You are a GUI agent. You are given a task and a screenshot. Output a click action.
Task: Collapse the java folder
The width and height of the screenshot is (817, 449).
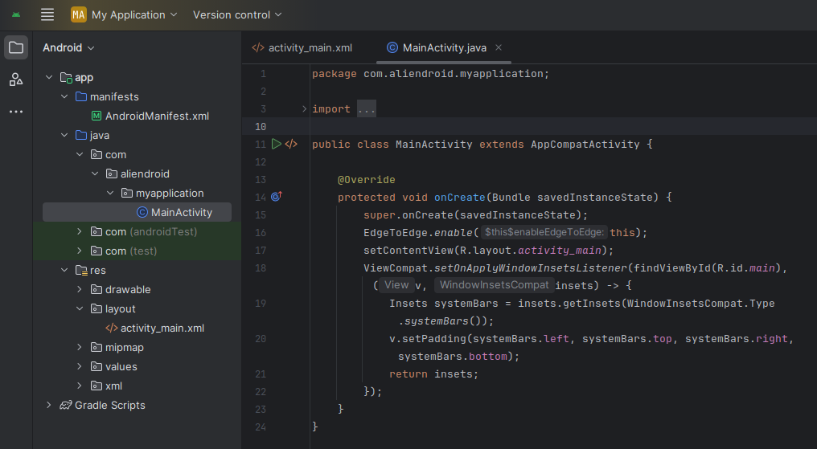pyautogui.click(x=64, y=135)
